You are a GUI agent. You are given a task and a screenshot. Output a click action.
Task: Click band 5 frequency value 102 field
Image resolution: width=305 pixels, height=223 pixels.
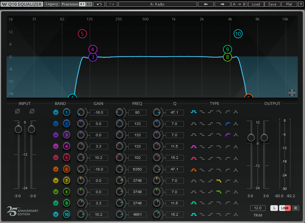137,157
